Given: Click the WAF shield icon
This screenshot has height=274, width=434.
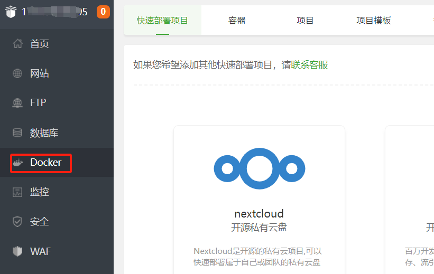Looking at the screenshot, I should (17, 251).
